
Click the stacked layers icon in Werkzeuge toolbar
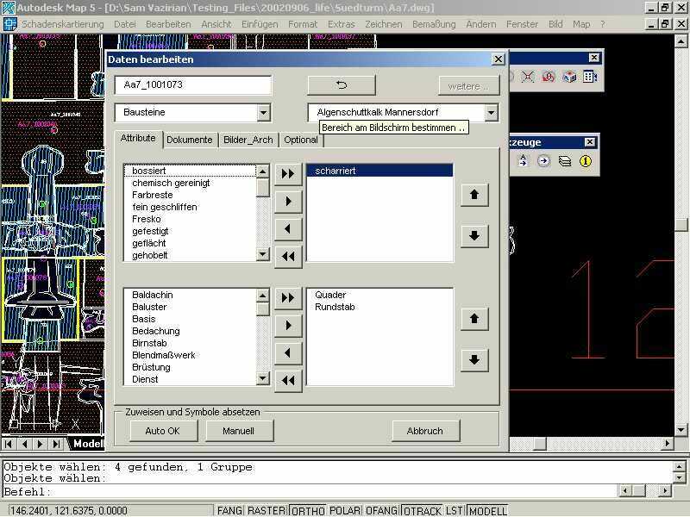(x=565, y=161)
